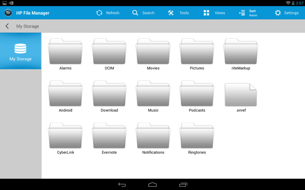Open Search with the magnifier icon

click(x=135, y=13)
